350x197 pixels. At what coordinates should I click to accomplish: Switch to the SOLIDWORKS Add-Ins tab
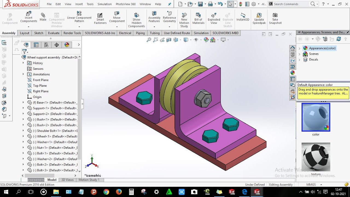click(x=100, y=33)
